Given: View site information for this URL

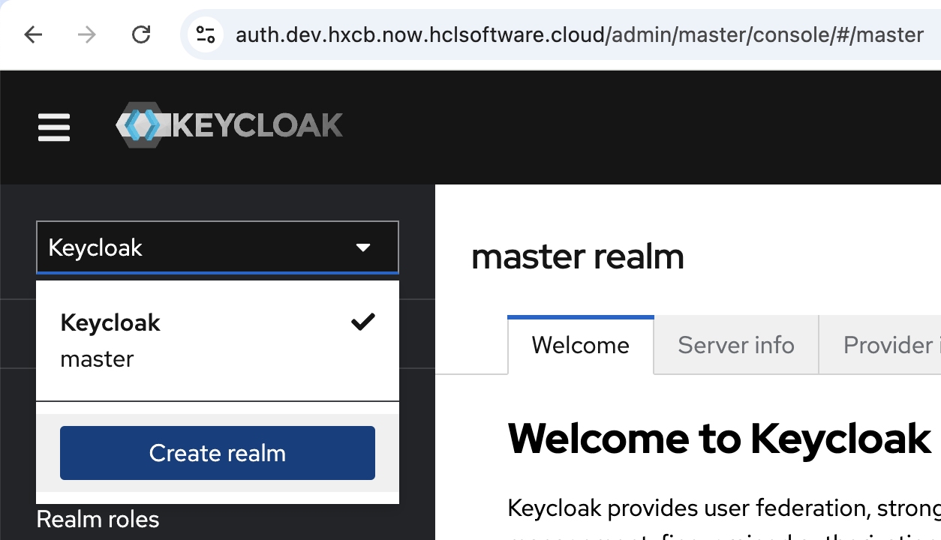Looking at the screenshot, I should 205,34.
